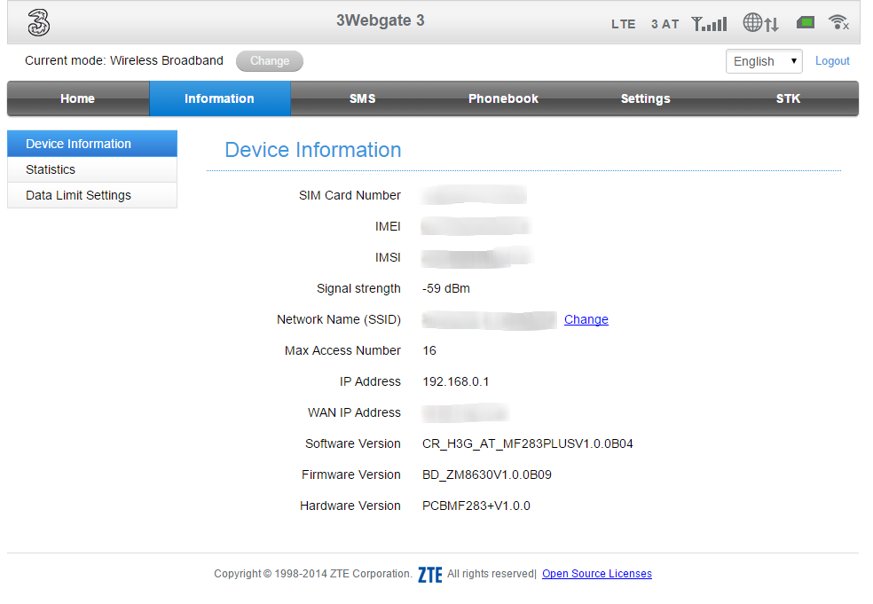
Task: Open the English language dropdown
Action: click(x=764, y=61)
